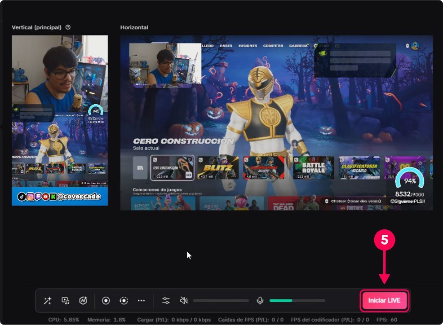Click the Battle Royale game mode card

tap(313, 168)
